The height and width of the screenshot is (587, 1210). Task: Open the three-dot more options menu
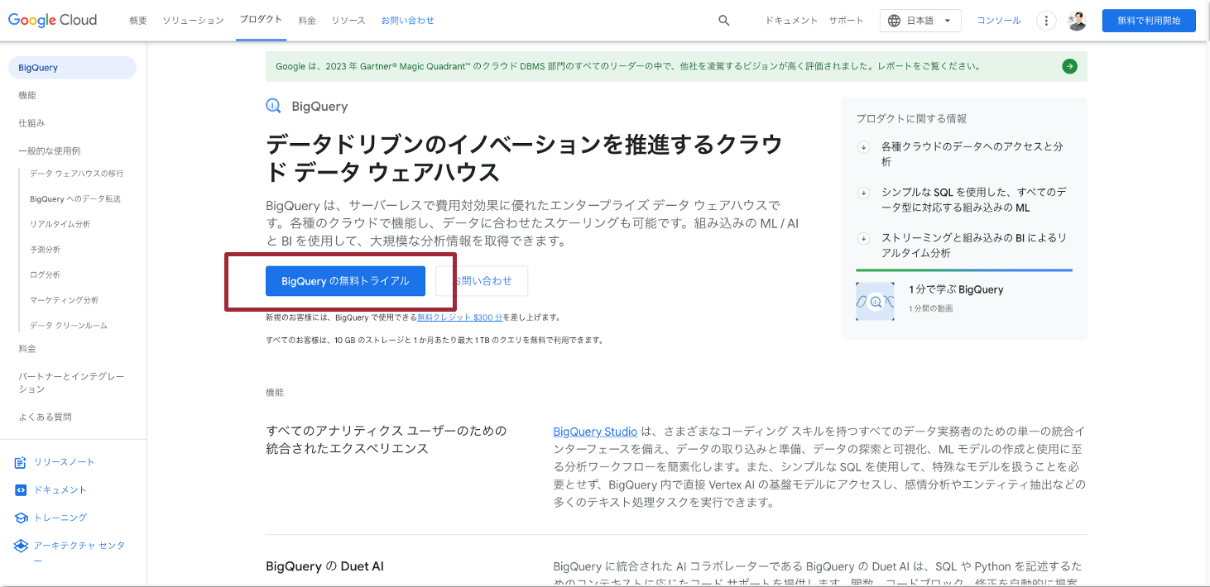click(x=1047, y=21)
